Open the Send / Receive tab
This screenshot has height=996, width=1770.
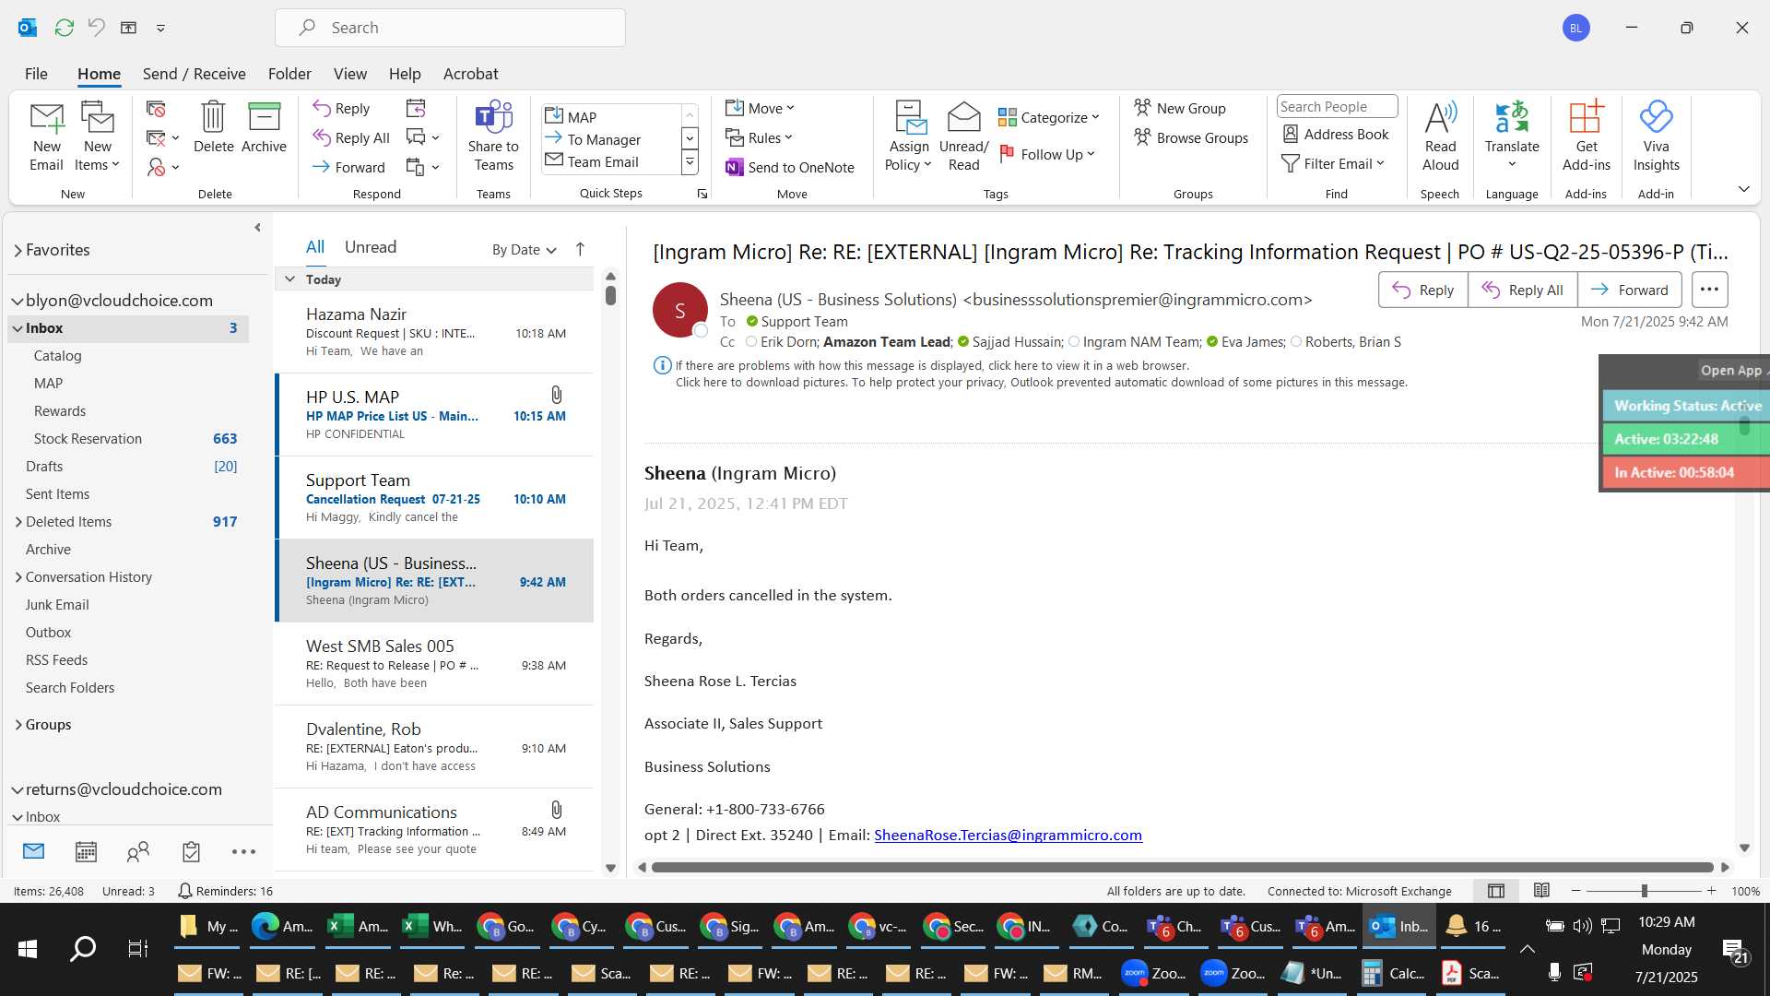click(x=194, y=74)
